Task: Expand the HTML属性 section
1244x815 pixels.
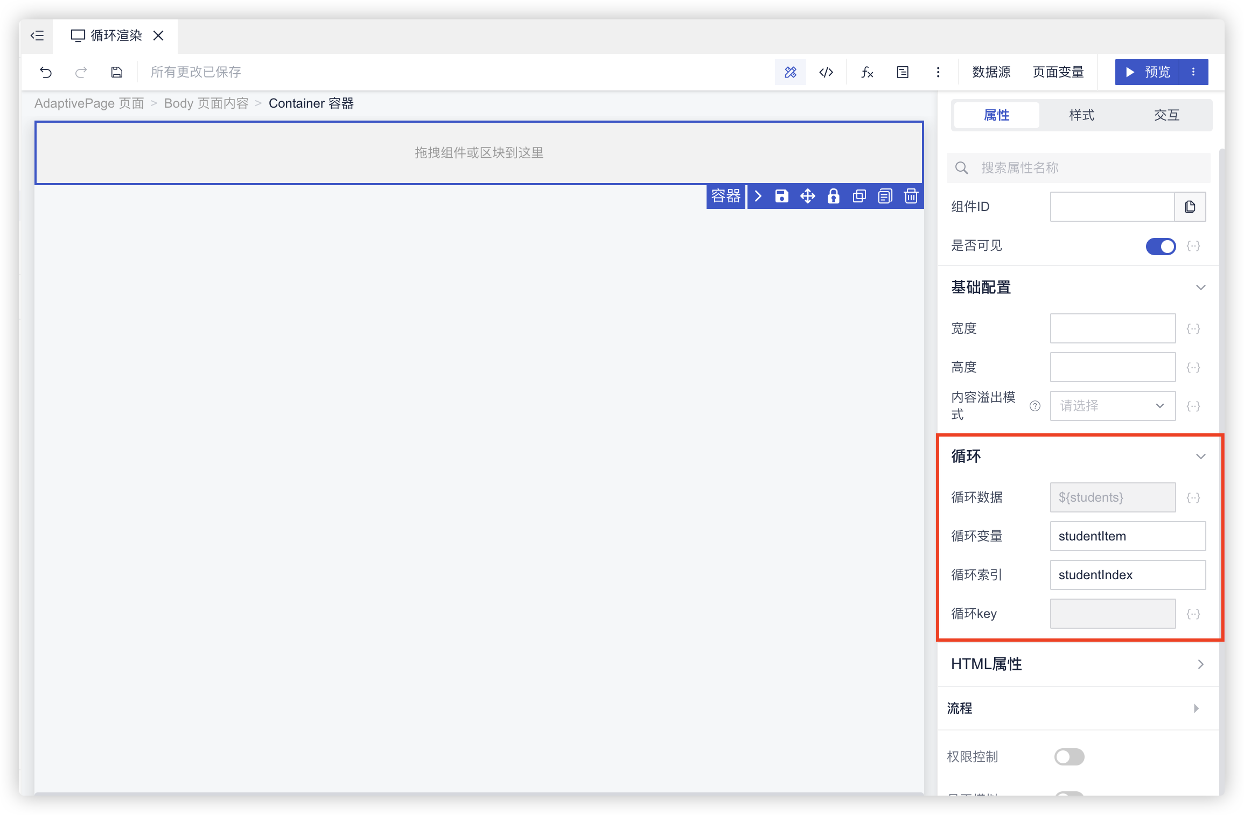Action: 1200,664
